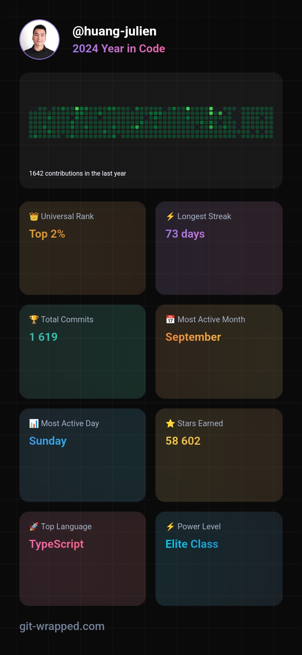Screen dimensions: 302x655
Task: Click the September month value
Action: click(193, 337)
